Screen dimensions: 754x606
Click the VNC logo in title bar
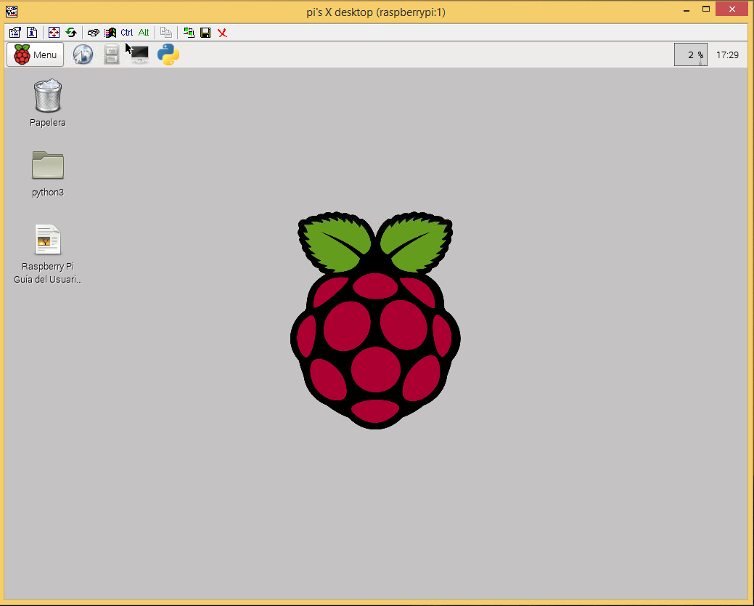pyautogui.click(x=12, y=11)
